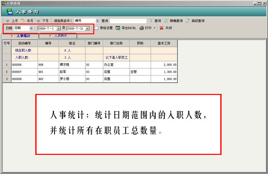Go to previous month (上月) arrow icon
Viewport: 268px width, 174px height.
[7, 21]
